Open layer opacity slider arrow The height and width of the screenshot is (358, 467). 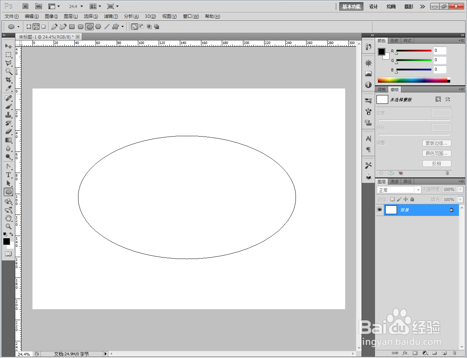tap(460, 189)
